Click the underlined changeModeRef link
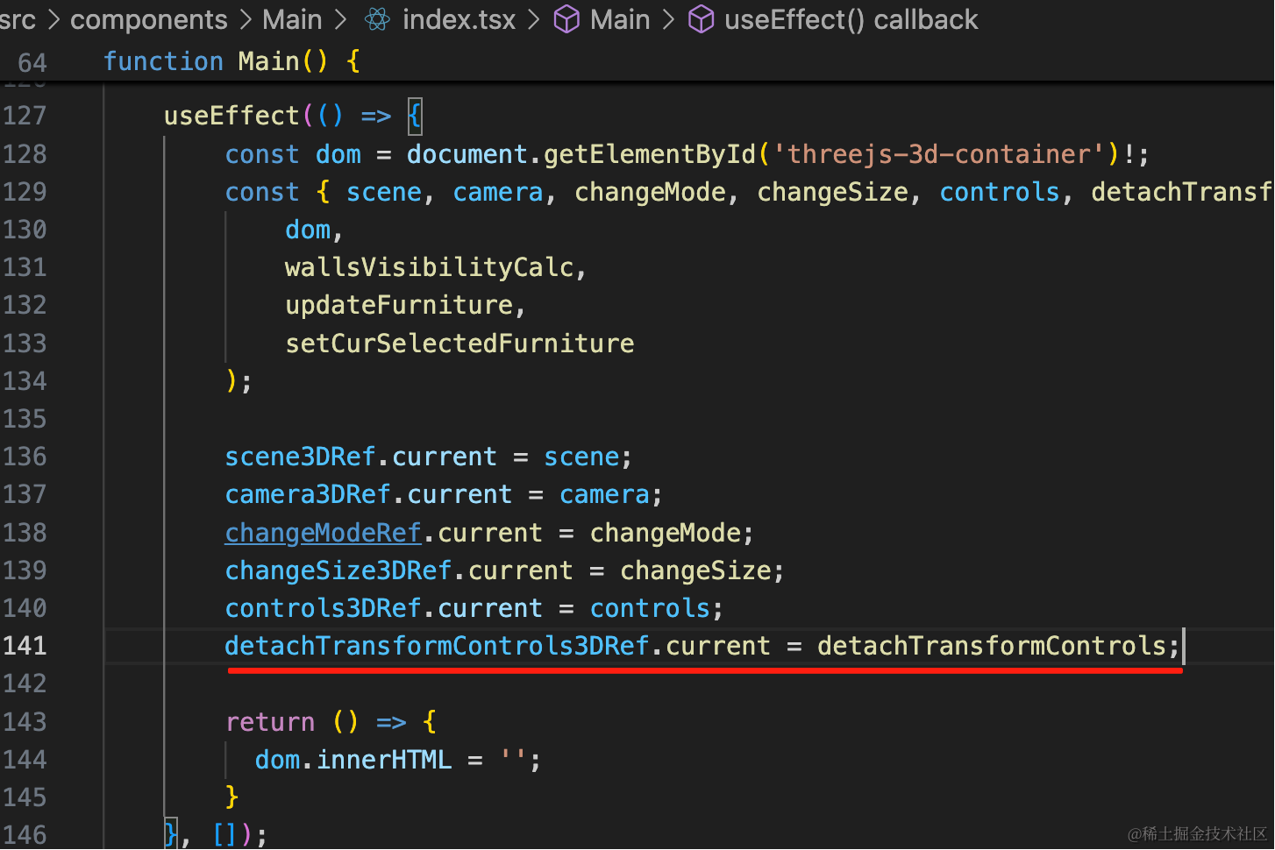 click(x=324, y=533)
